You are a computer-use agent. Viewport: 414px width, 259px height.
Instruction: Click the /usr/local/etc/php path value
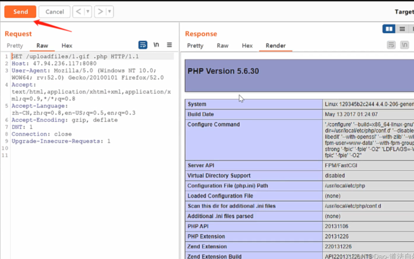pyautogui.click(x=345, y=186)
